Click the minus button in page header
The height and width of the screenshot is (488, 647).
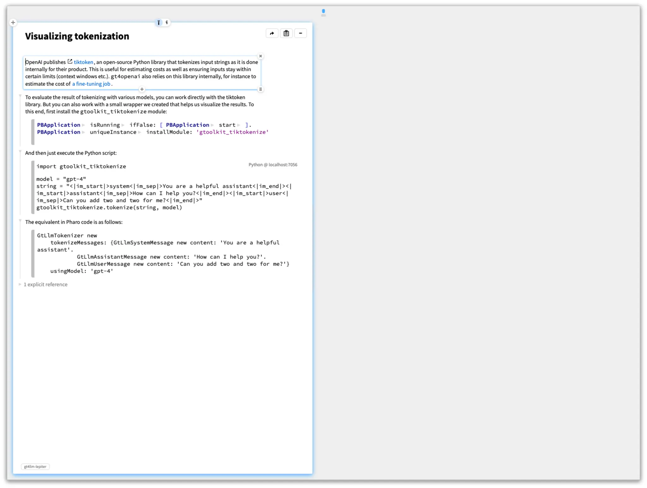[300, 33]
